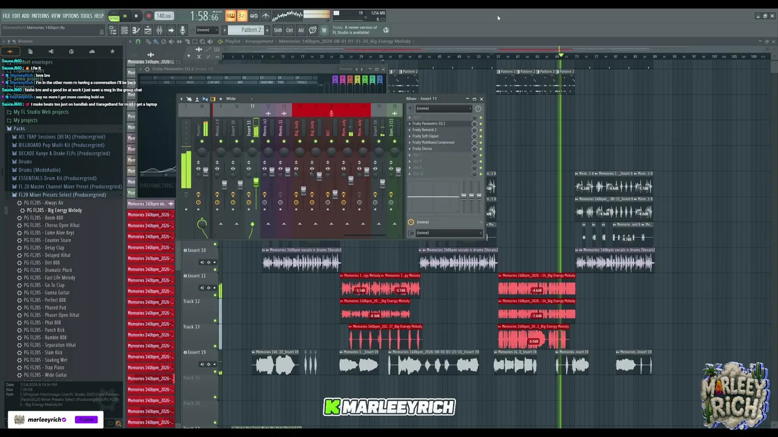Toggle Fruity Chorus slot enable LED
The height and width of the screenshot is (437, 778).
(x=481, y=149)
